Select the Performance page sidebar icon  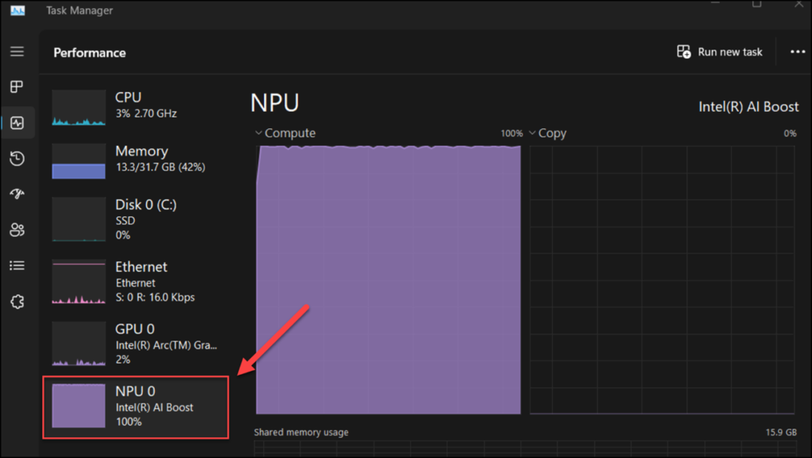(17, 123)
